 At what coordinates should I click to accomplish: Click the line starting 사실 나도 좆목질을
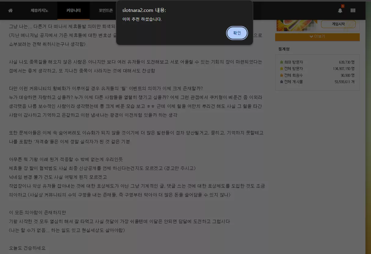(135, 62)
